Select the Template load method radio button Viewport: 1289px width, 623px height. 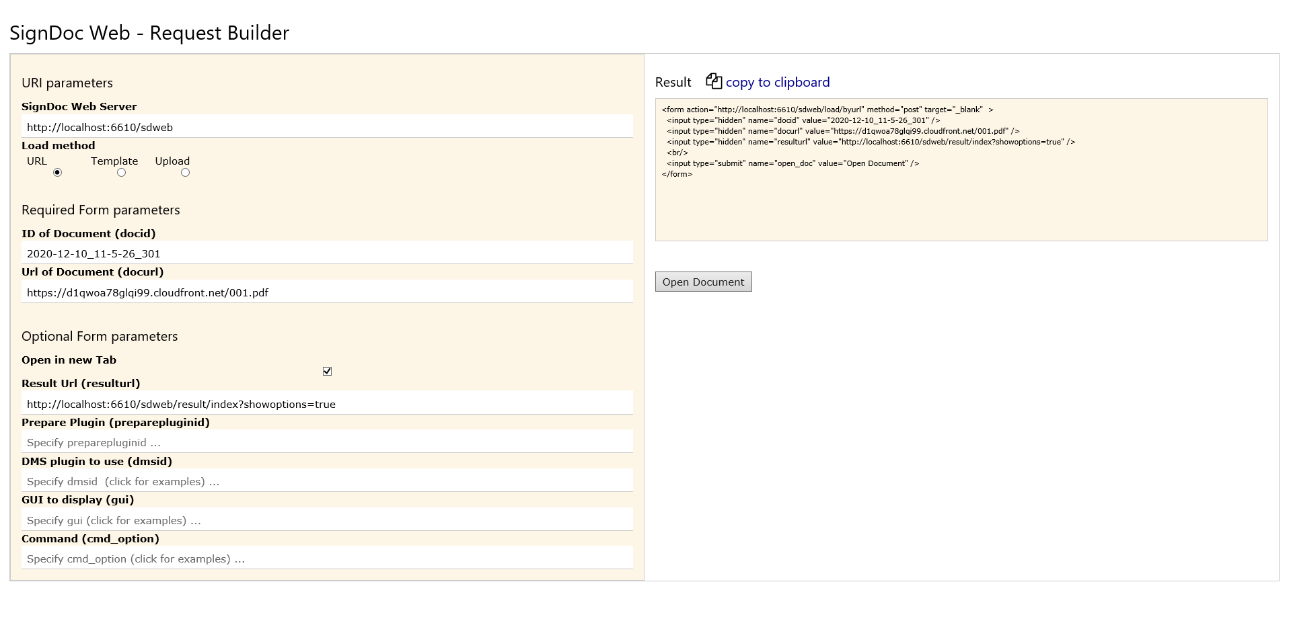[x=121, y=173]
